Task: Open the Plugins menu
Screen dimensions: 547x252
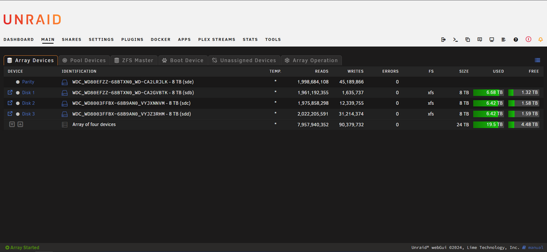Action: pos(132,40)
